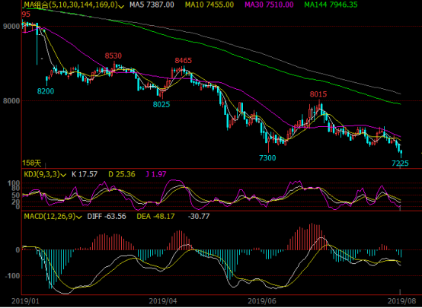Click the 8015 peak price label

318,94
